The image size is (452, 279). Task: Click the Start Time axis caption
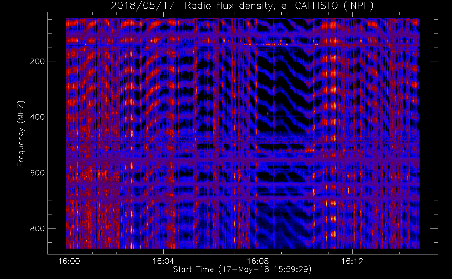[242, 270]
